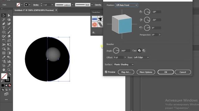This screenshot has width=199, height=111.
Task: Select the Shaper tool
Action: tap(4, 36)
